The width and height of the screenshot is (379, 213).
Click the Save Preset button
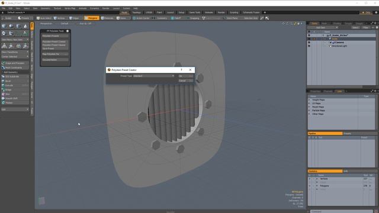pos(55,49)
